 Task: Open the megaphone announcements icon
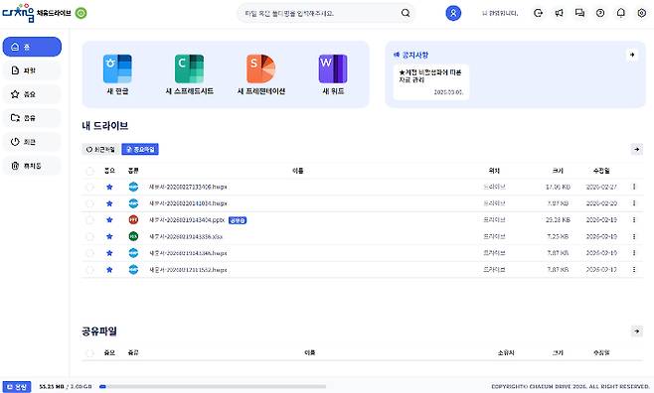[559, 13]
